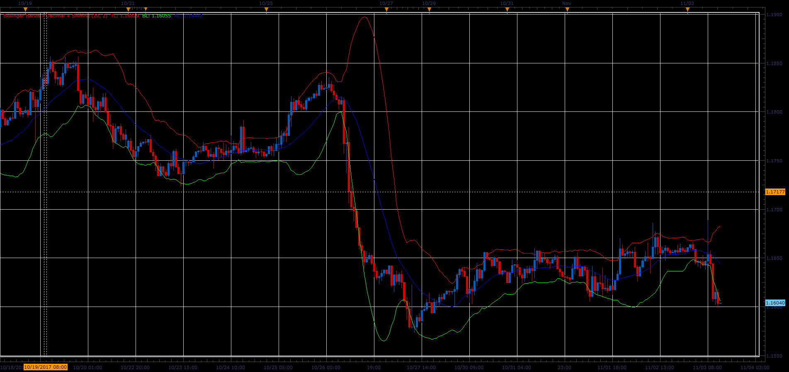789x372 pixels.
Task: Click the blue 1.16040 current price tag
Action: pos(775,303)
